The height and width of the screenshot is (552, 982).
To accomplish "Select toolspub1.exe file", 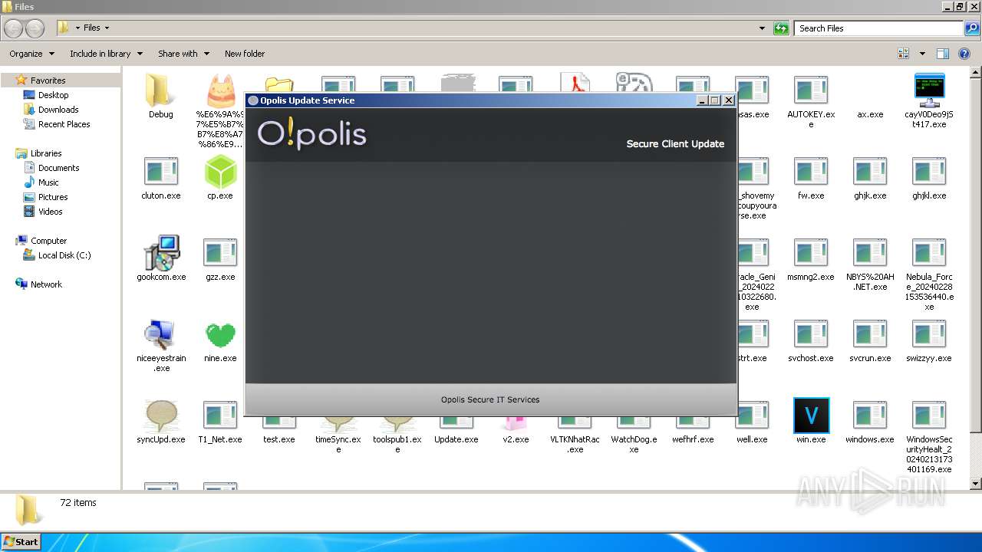I will (397, 444).
